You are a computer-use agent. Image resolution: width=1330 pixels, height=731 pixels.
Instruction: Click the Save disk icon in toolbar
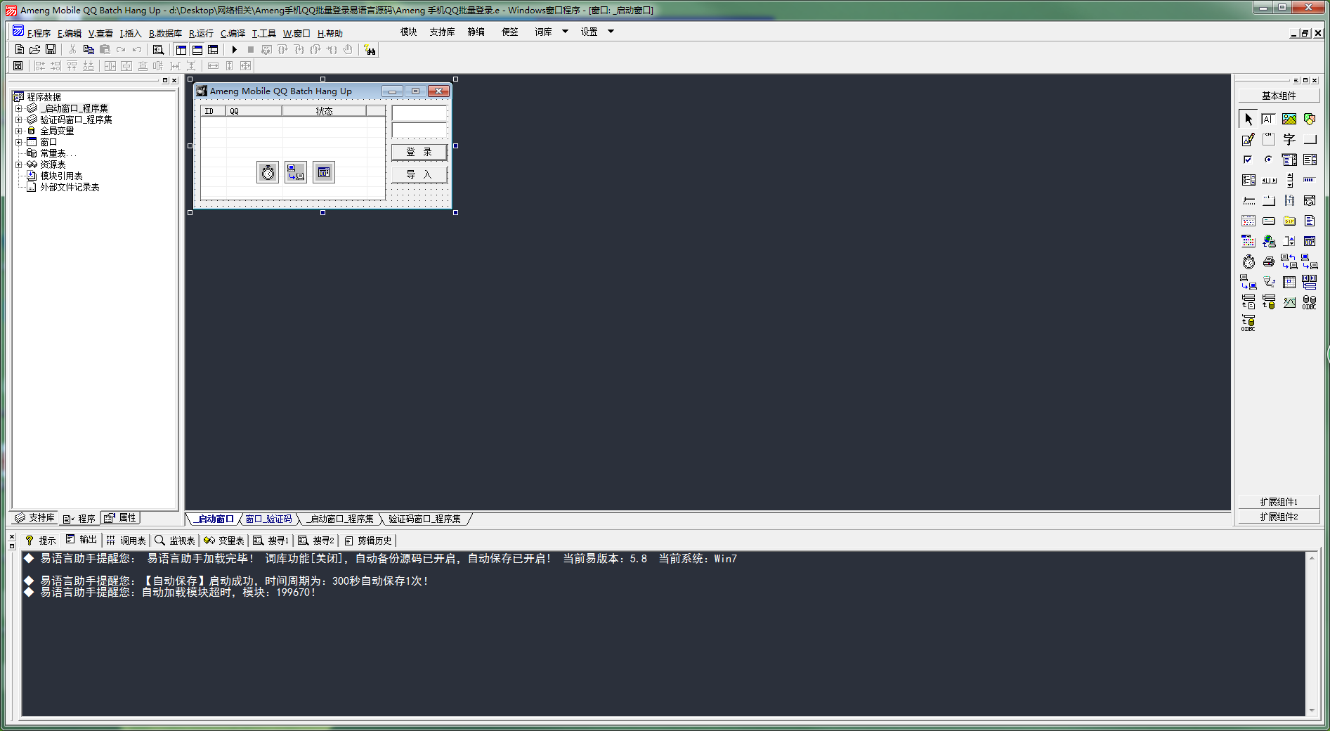point(51,50)
